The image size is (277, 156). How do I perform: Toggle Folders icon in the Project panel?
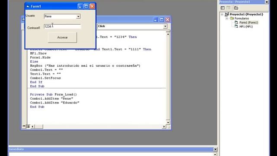[x=236, y=8]
